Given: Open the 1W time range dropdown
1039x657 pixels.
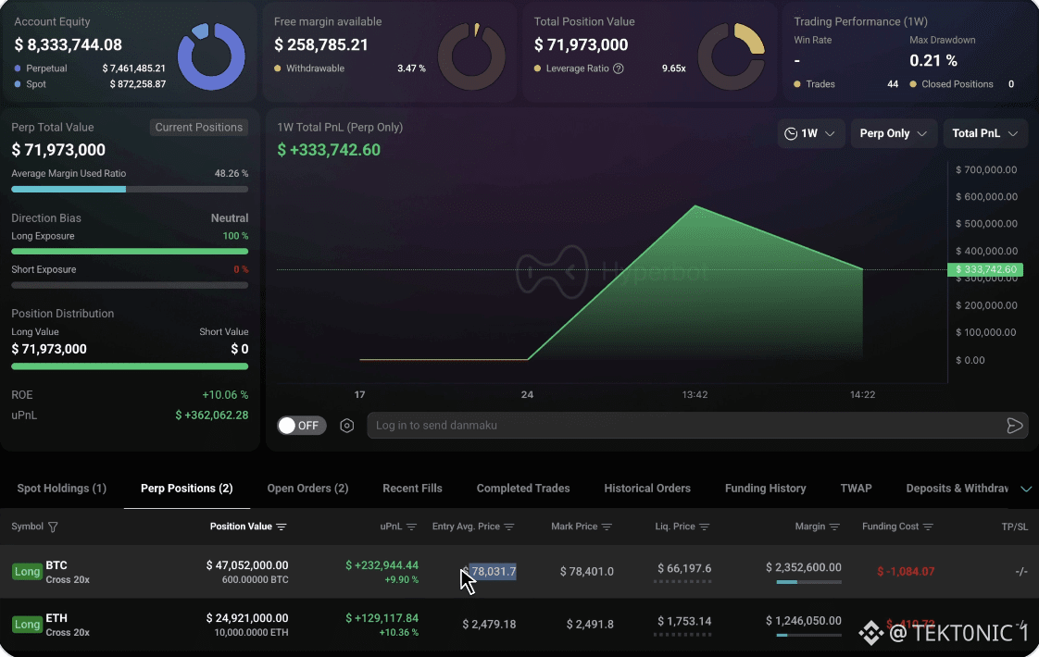Looking at the screenshot, I should [x=810, y=134].
